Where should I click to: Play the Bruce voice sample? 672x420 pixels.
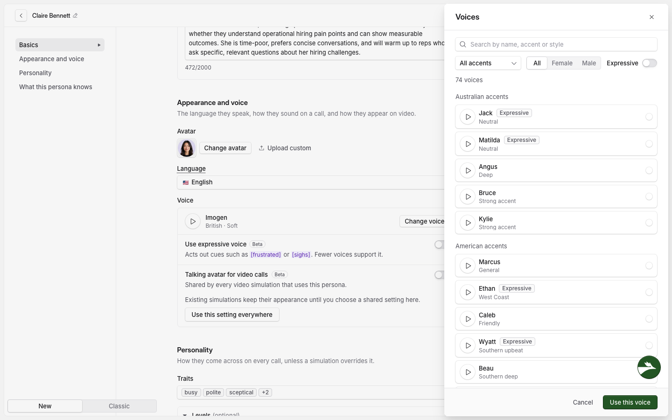click(x=468, y=196)
